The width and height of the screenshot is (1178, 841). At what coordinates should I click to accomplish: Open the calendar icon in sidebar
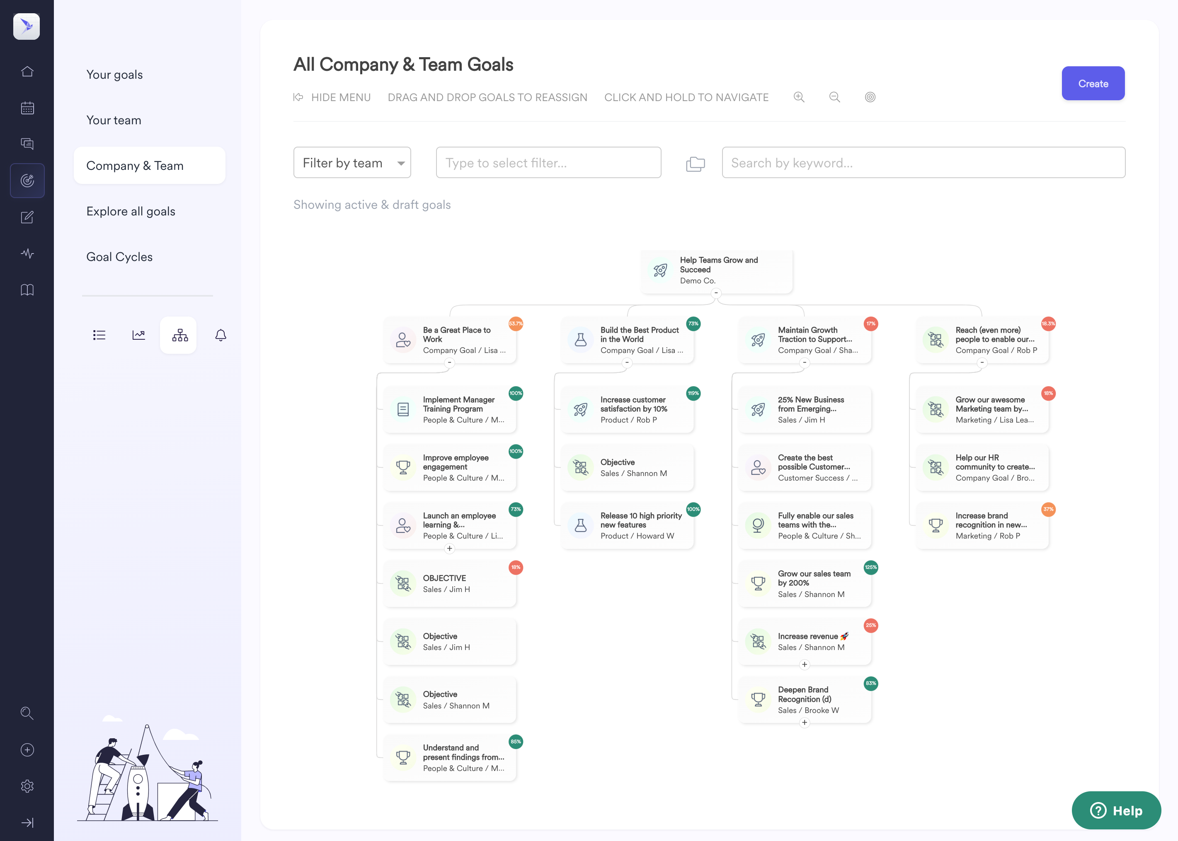[27, 108]
